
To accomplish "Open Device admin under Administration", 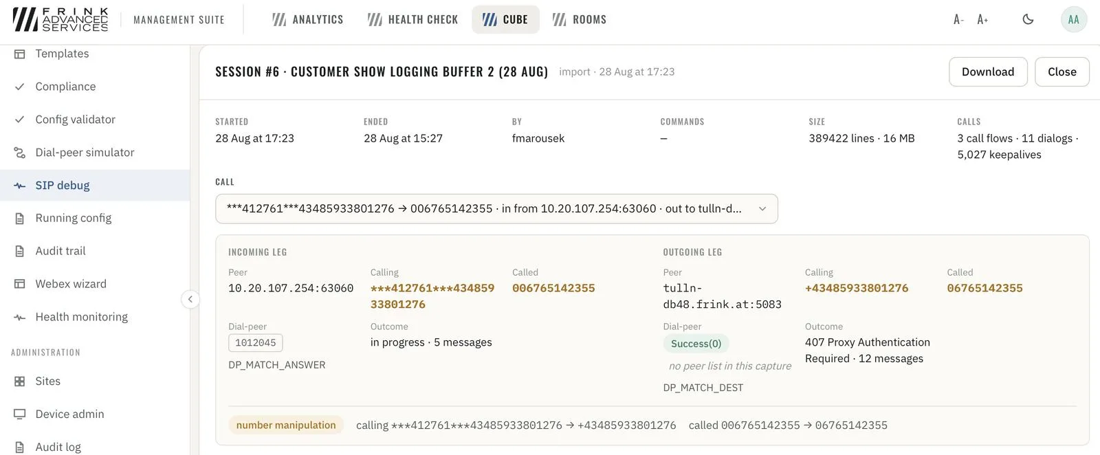I will [x=95, y=414].
